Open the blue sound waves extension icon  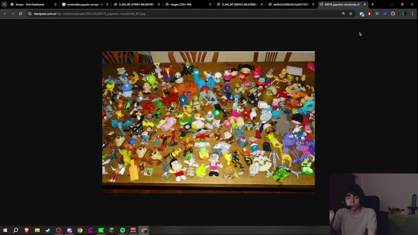[385, 14]
